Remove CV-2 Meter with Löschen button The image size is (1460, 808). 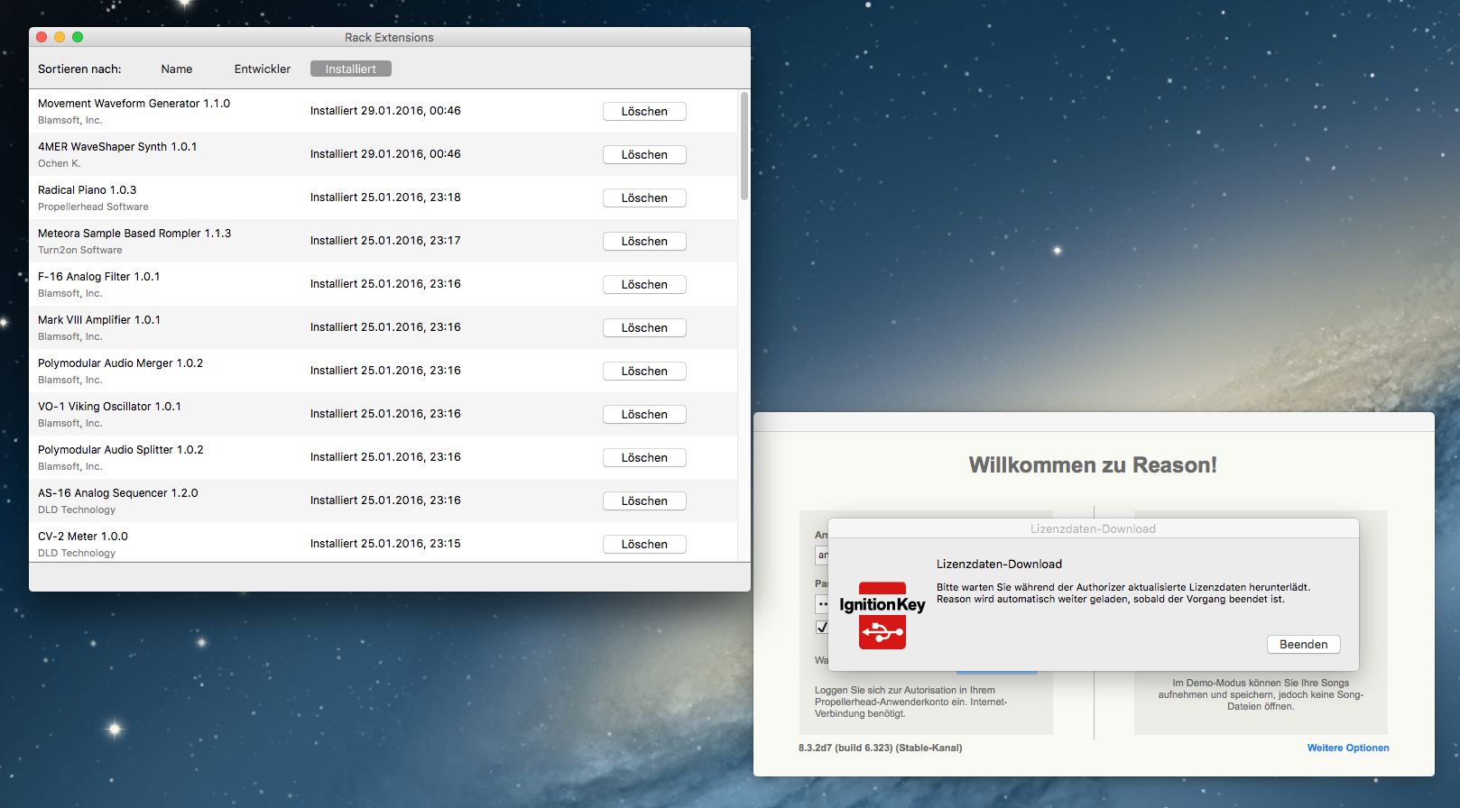pyautogui.click(x=644, y=545)
